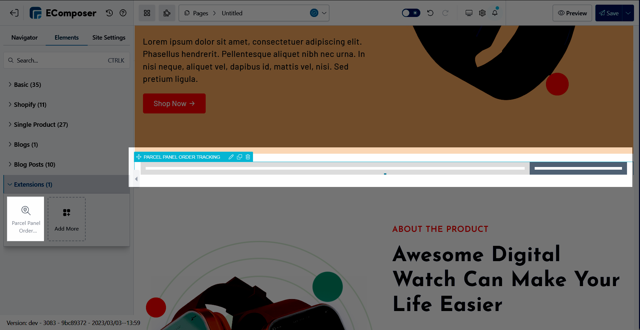Open the page selector dropdown arrow
Image resolution: width=640 pixels, height=330 pixels.
tap(324, 13)
